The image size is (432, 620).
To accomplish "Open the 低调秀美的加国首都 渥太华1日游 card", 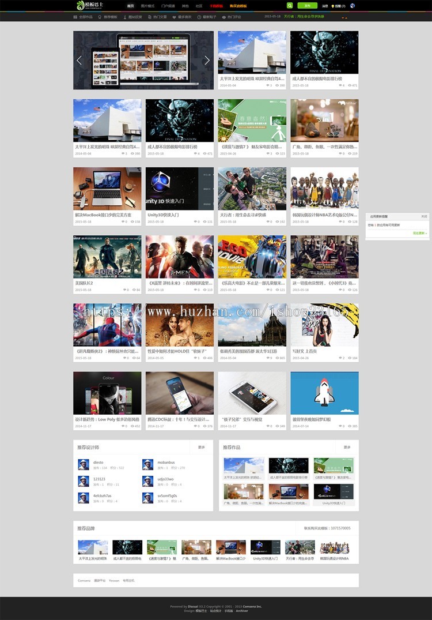I will coord(252,333).
